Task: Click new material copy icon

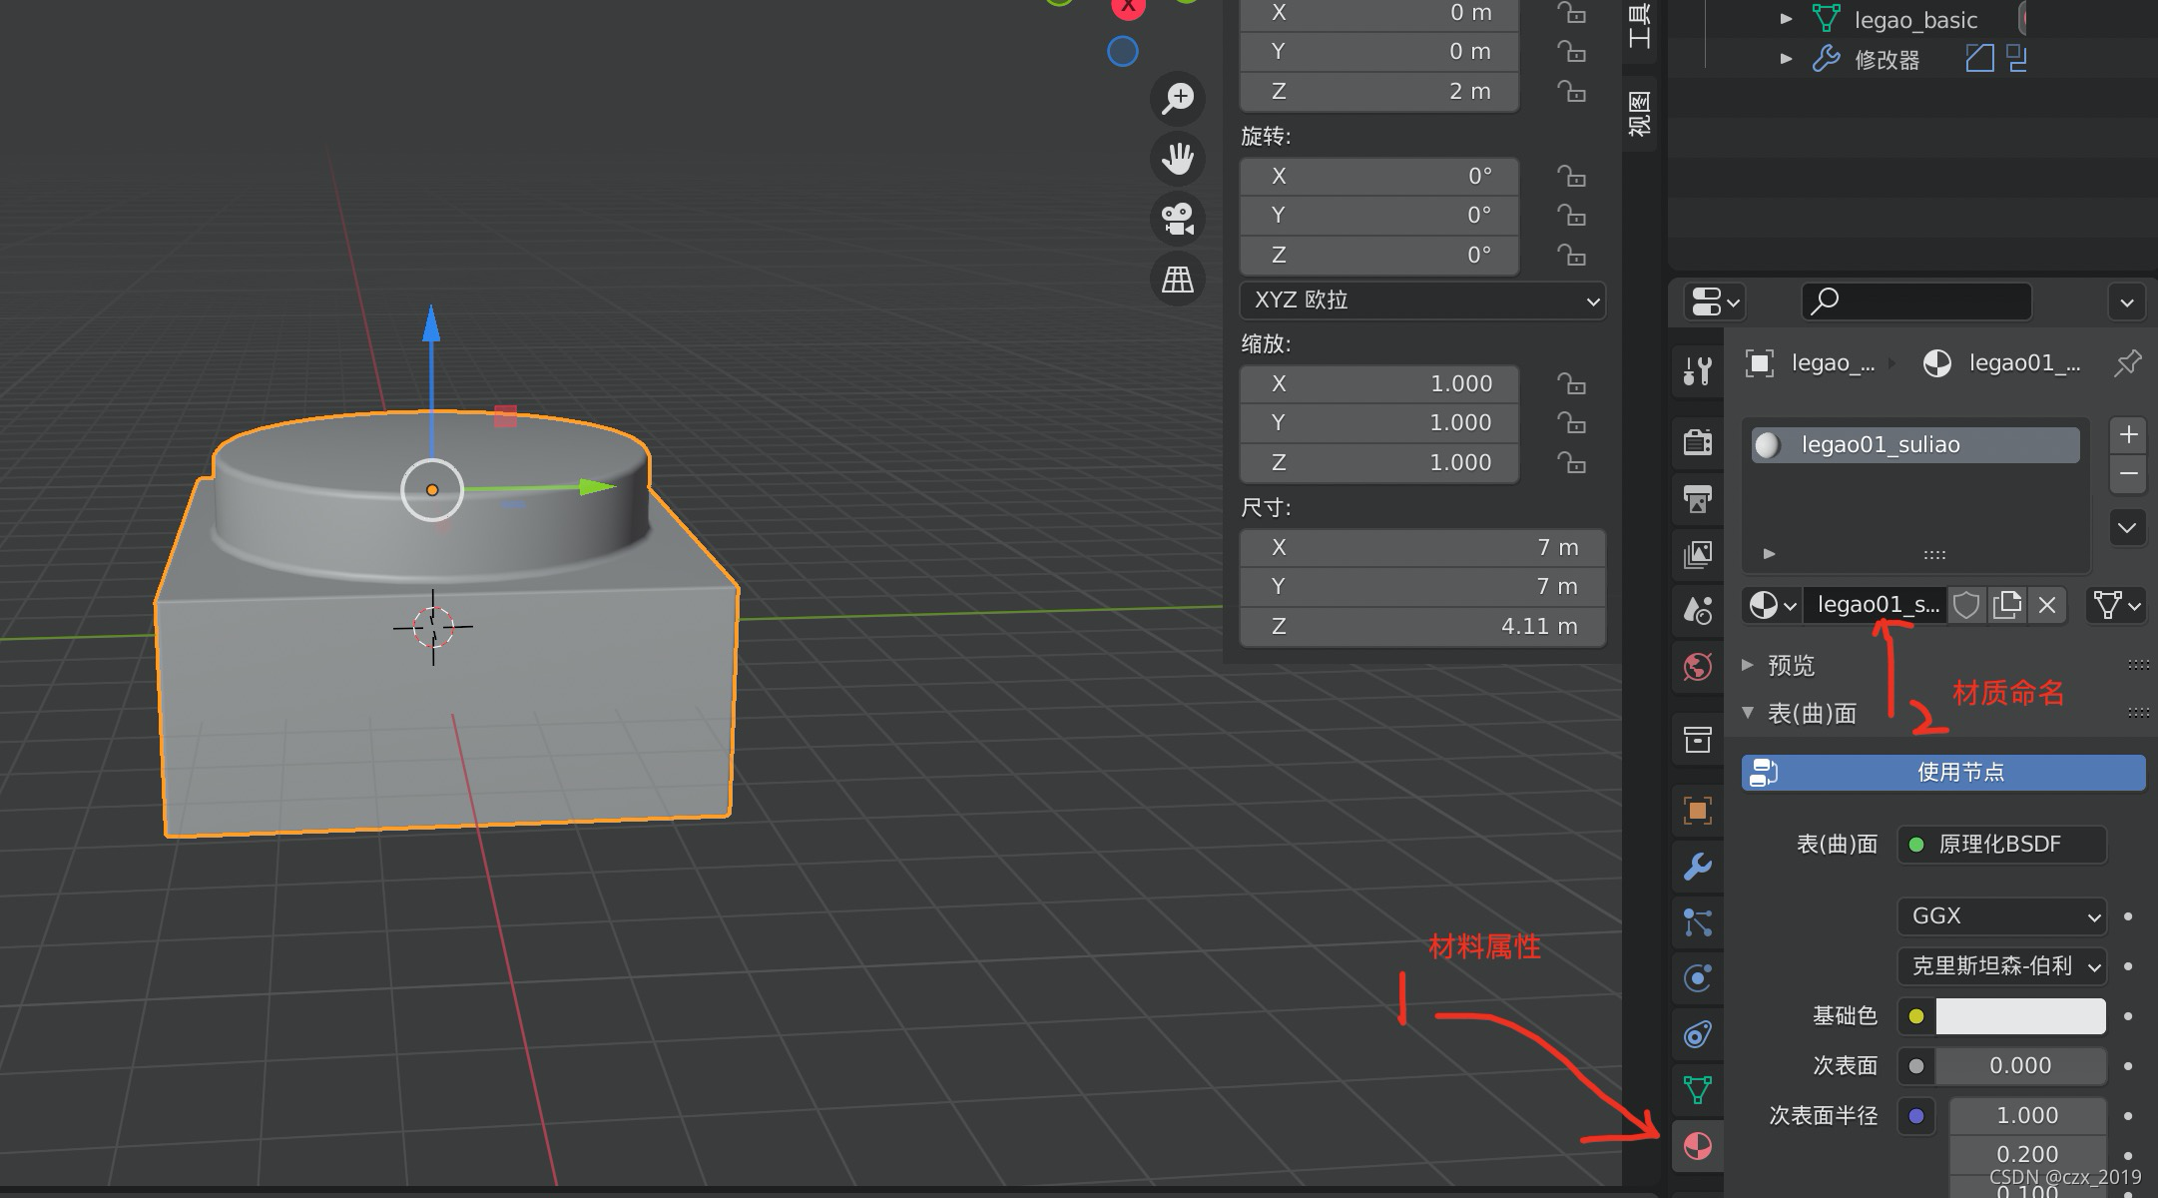Action: tap(2006, 605)
